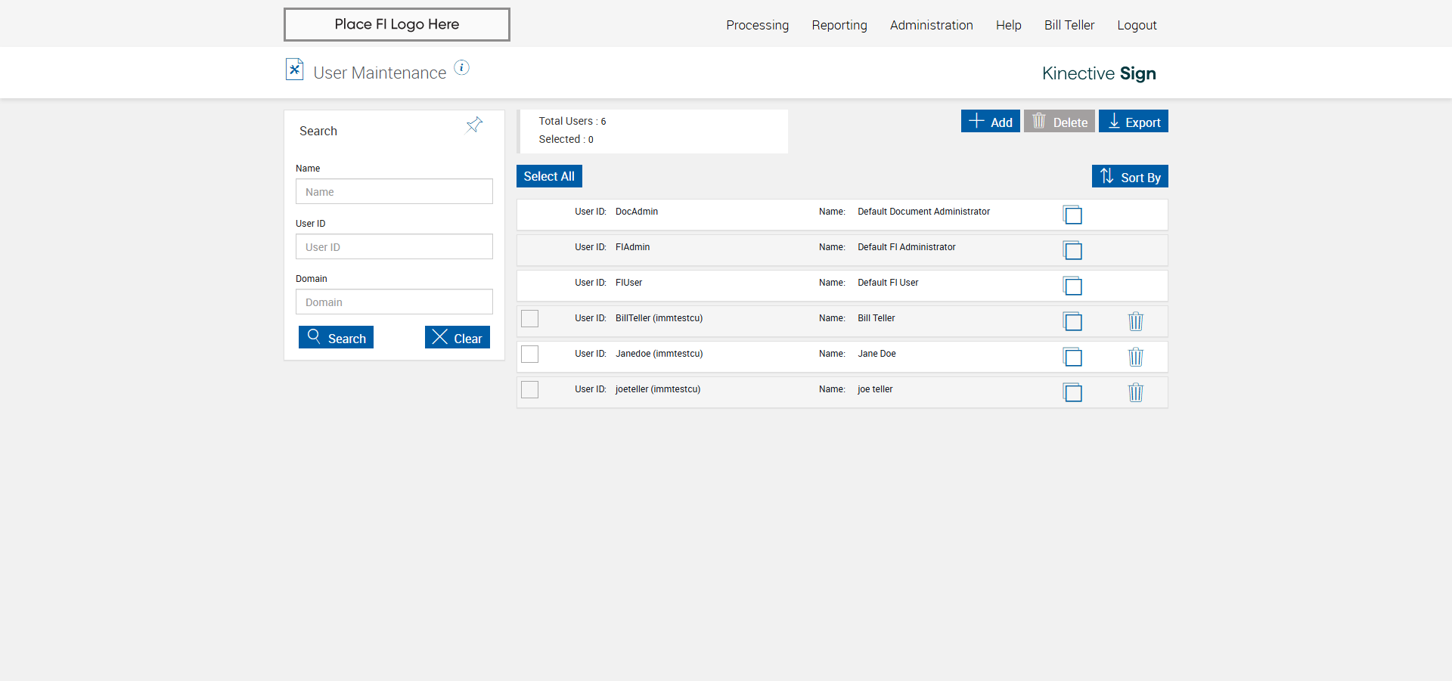This screenshot has height=681, width=1452.
Task: Click the User Maintenance page icon
Action: coord(294,70)
